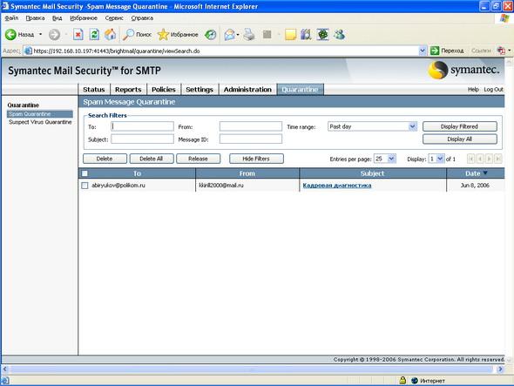
Task: Click the green Go (Переход) arrow button
Action: (x=435, y=51)
